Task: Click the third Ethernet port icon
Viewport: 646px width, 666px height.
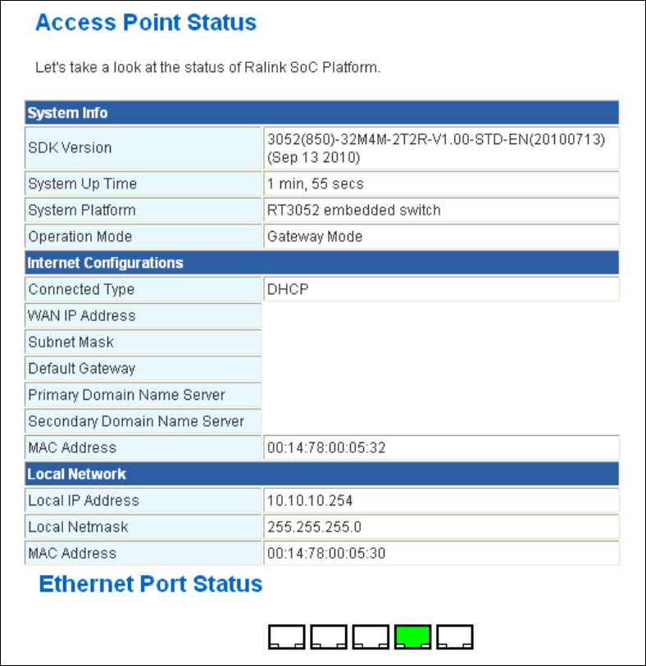Action: 371,637
